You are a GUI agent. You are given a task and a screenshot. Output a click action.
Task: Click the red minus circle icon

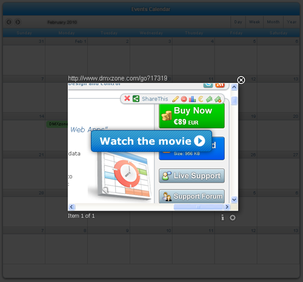click(184, 99)
